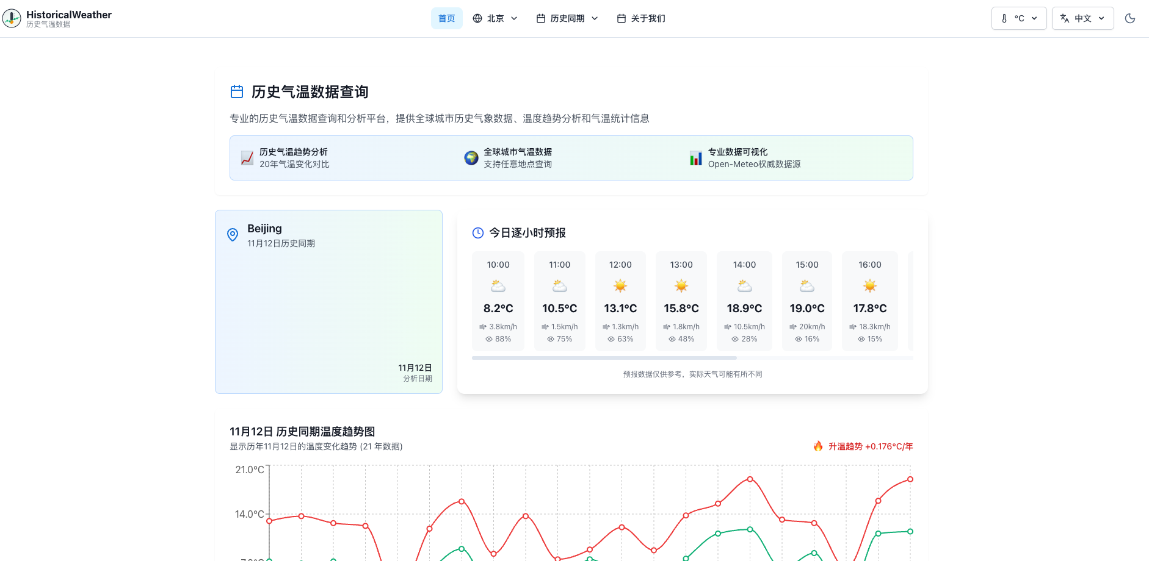Click the thermometer icon in the °C selector
Viewport: 1149px width, 561px height.
[1006, 18]
